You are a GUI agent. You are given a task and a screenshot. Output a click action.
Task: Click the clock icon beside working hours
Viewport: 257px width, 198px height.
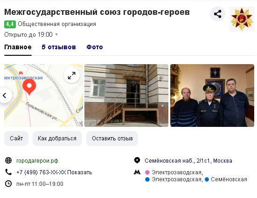tap(8, 184)
